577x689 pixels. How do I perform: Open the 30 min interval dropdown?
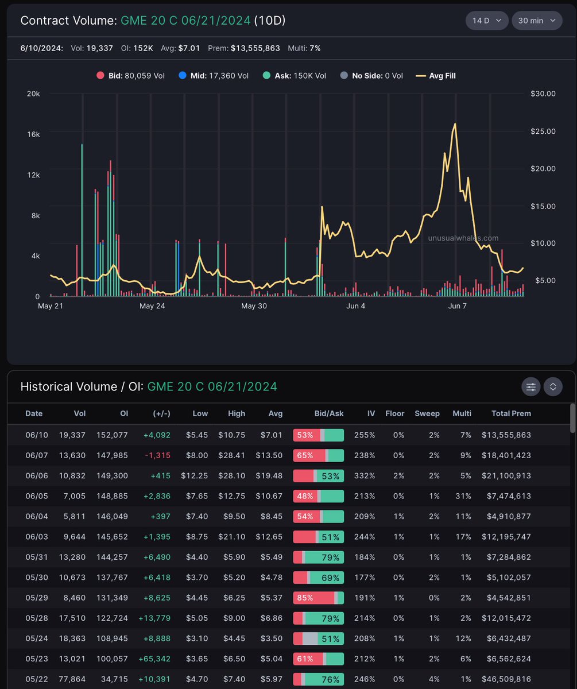click(537, 21)
